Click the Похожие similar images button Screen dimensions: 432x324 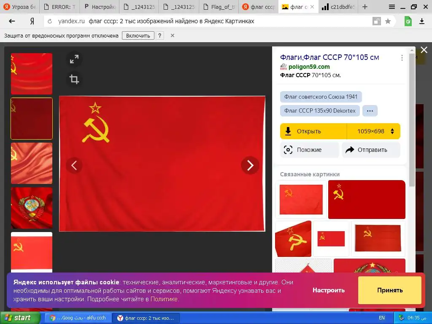pos(309,150)
